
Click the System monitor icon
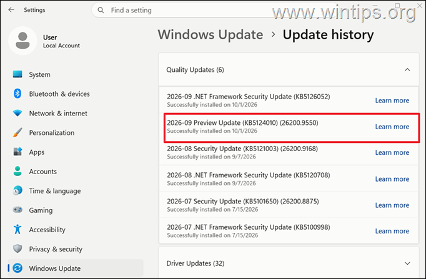17,74
